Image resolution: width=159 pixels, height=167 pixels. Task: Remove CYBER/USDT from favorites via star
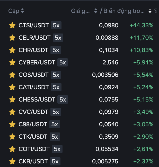point(12,62)
